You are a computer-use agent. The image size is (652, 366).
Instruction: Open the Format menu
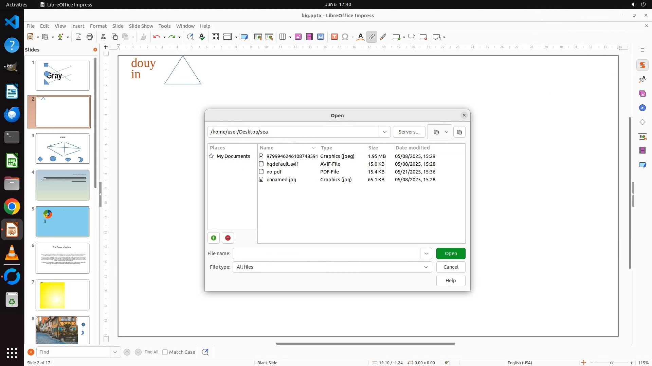pyautogui.click(x=98, y=26)
